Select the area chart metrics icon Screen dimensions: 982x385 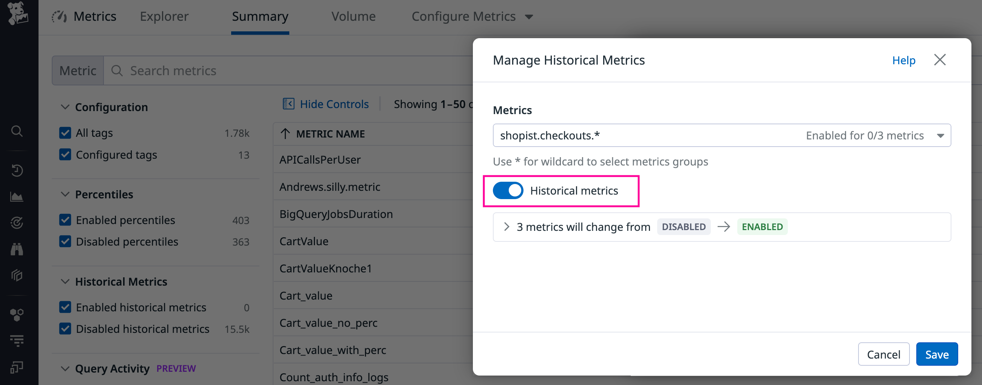(17, 197)
